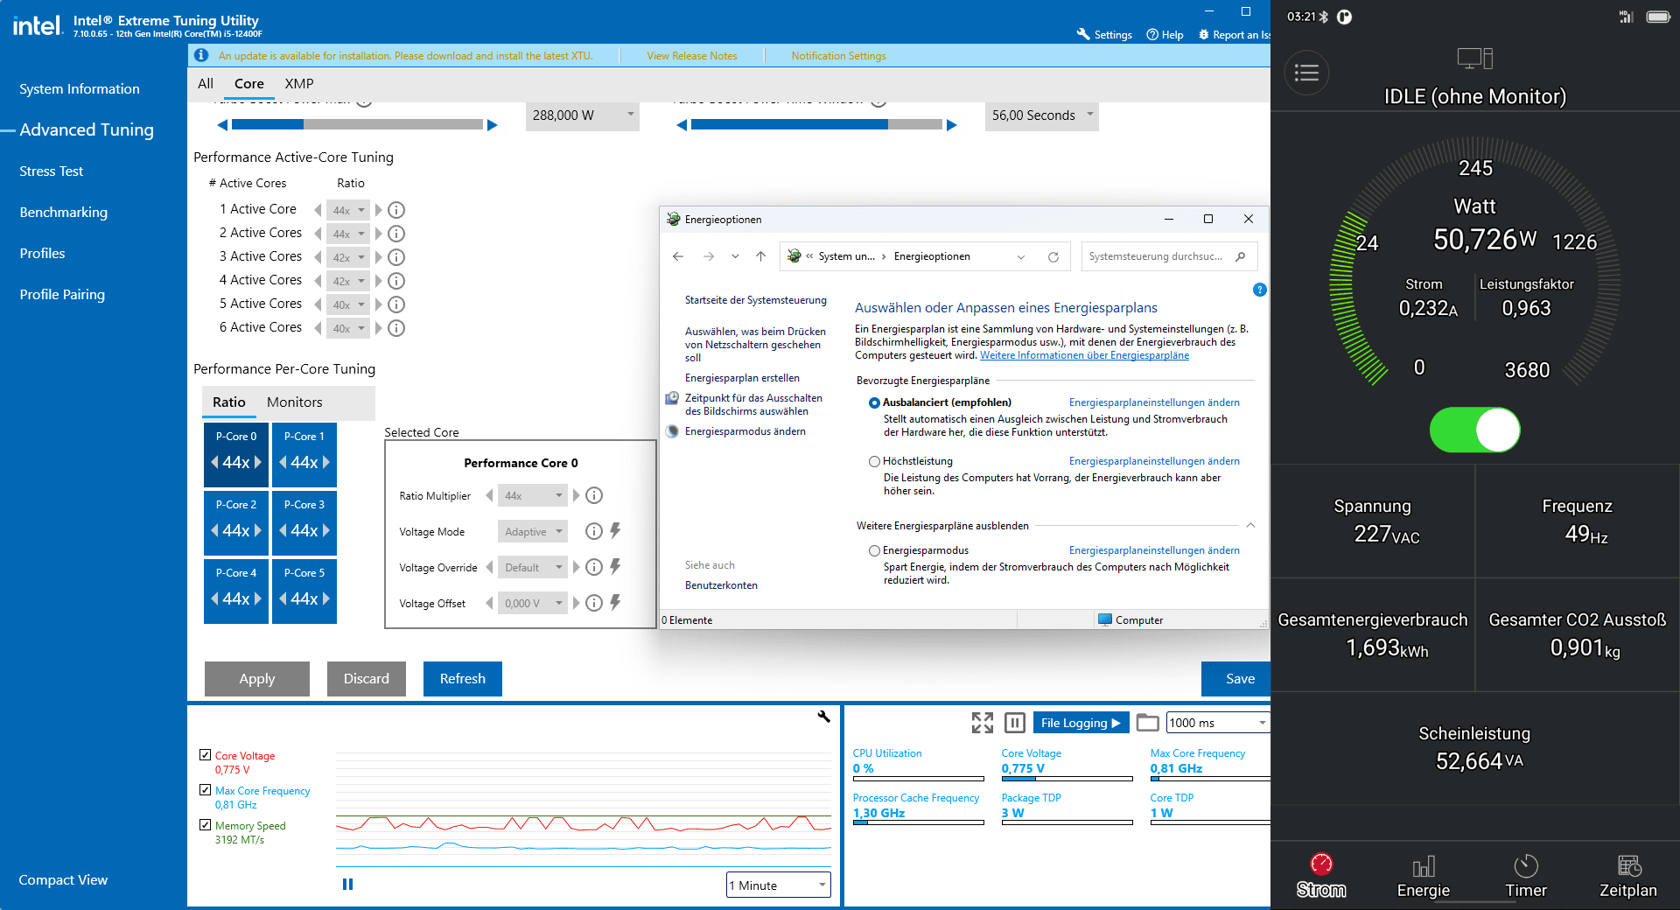Image resolution: width=1680 pixels, height=910 pixels.
Task: Open log folder icon
Action: tap(1148, 723)
